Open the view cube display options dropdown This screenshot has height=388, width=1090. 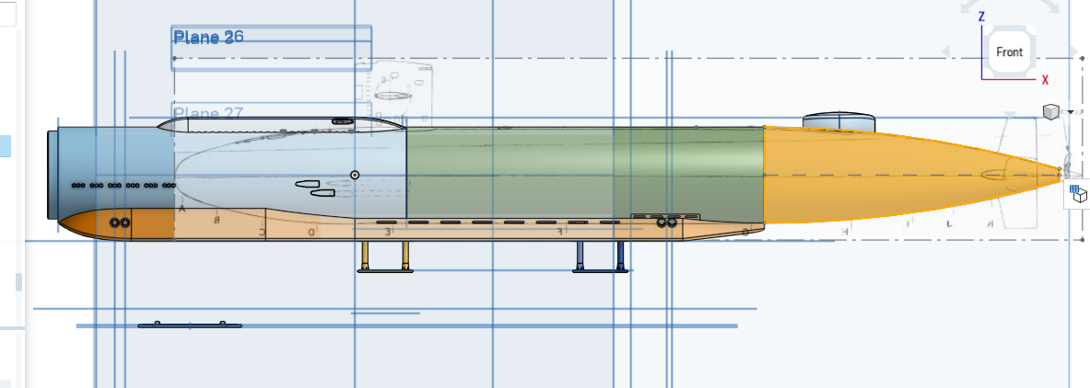point(1070,112)
